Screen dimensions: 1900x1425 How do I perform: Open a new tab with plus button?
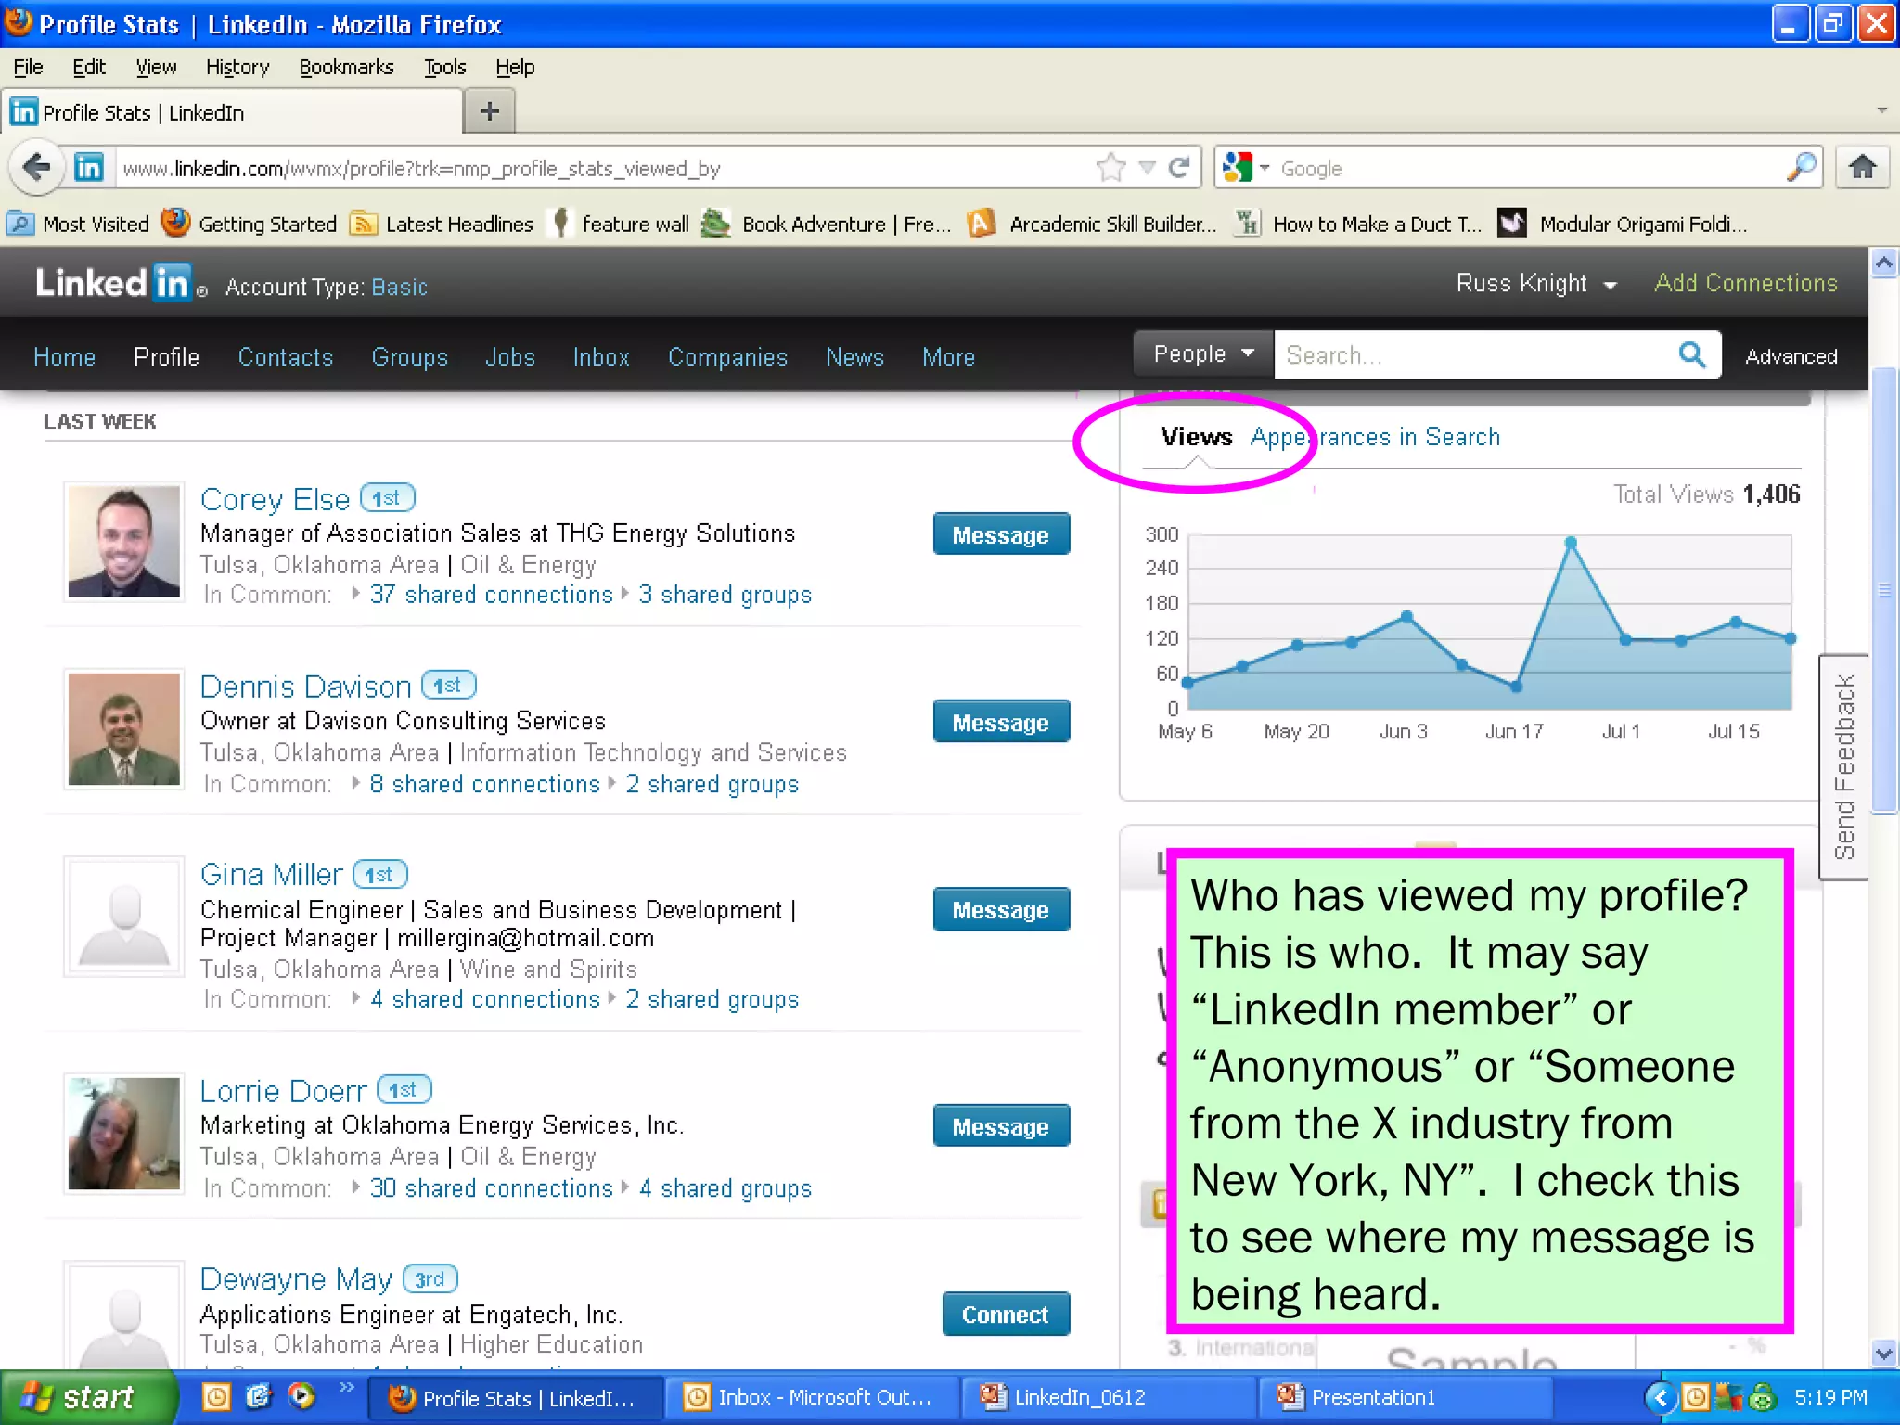[490, 112]
